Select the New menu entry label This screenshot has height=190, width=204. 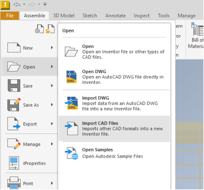pyautogui.click(x=28, y=48)
